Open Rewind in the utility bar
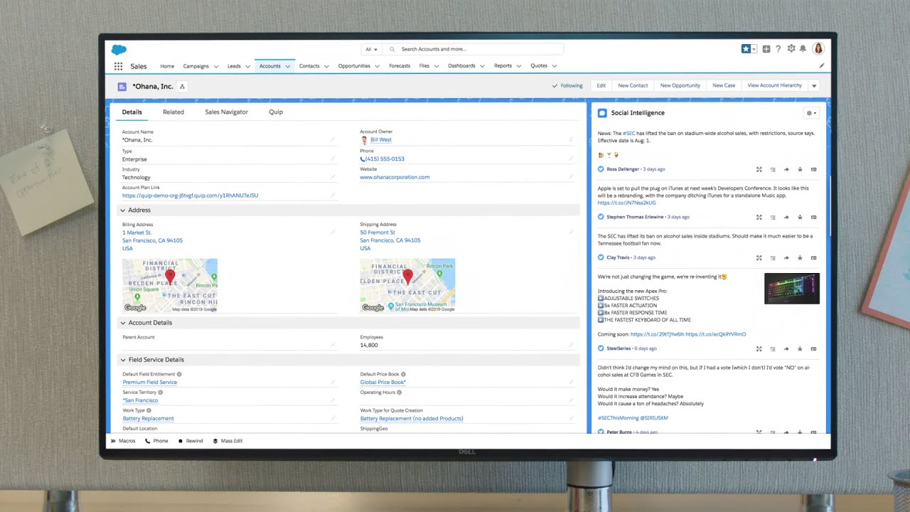The height and width of the screenshot is (512, 910). (191, 441)
